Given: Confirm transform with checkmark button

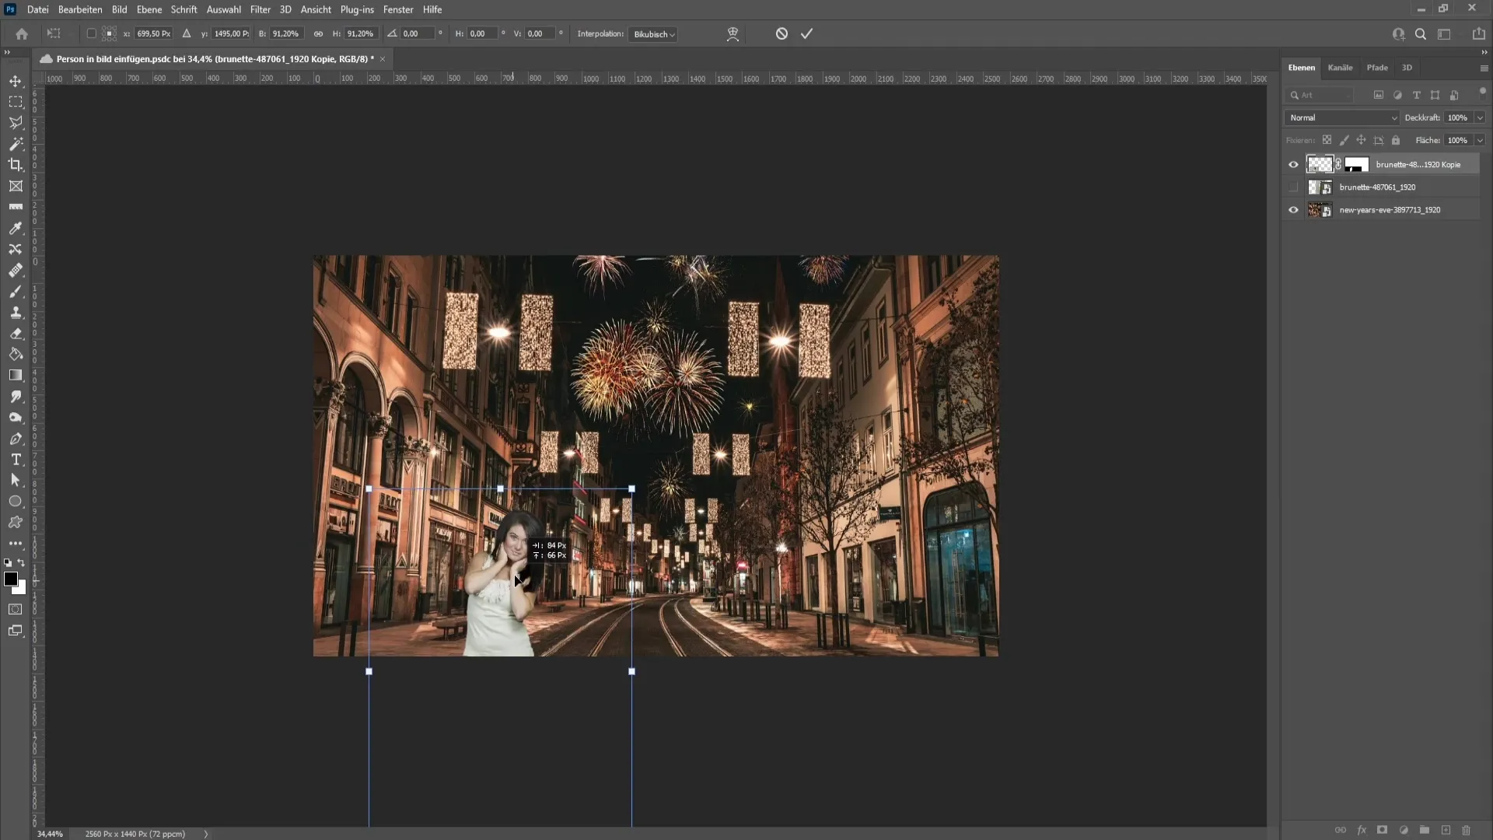Looking at the screenshot, I should pos(809,34).
